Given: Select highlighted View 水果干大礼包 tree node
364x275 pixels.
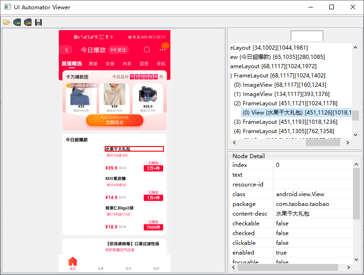Looking at the screenshot, I should (x=296, y=113).
